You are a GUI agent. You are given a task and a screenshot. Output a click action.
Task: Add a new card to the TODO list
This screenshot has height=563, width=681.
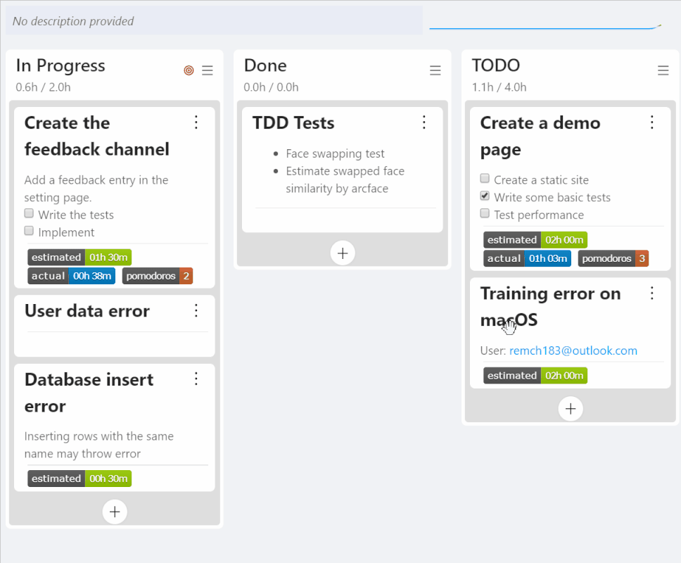(x=571, y=409)
